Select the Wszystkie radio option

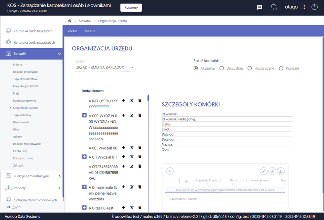pyautogui.click(x=222, y=68)
